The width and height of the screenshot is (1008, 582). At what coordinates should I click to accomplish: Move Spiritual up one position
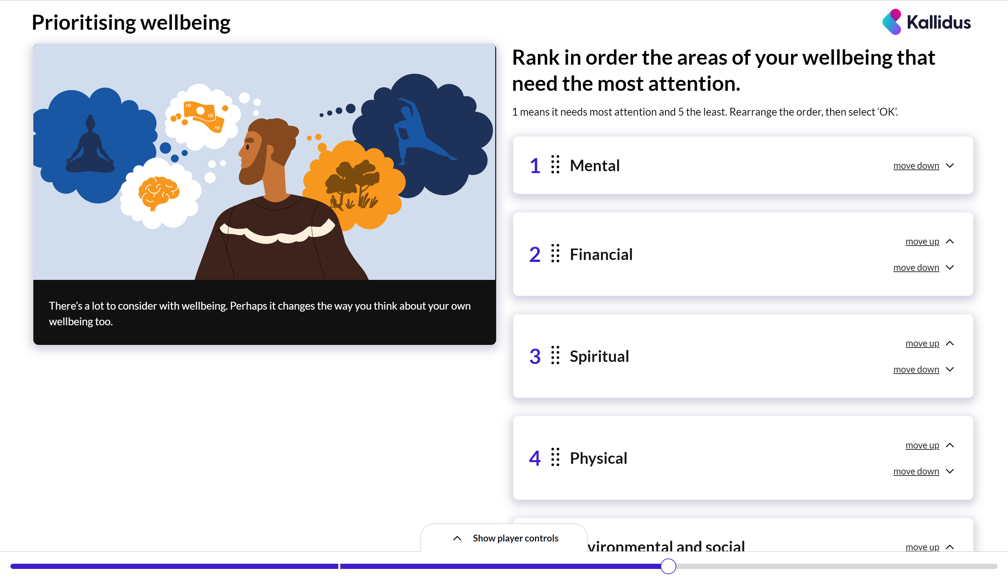922,343
